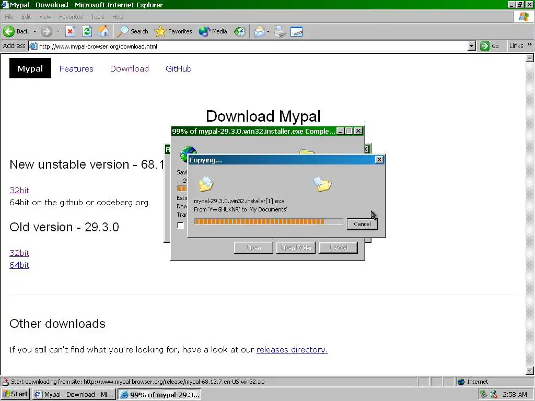Cancel the Copying dialog
The height and width of the screenshot is (401, 535).
[x=362, y=224]
